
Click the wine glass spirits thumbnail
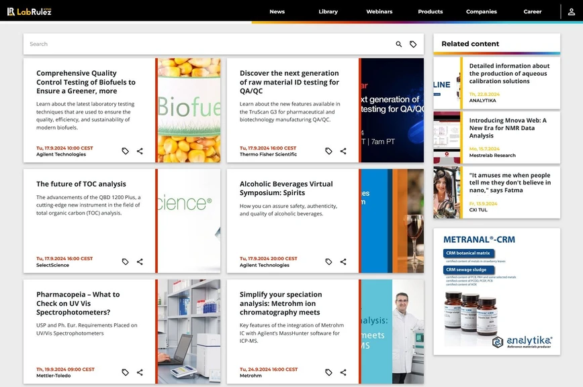tap(392, 221)
